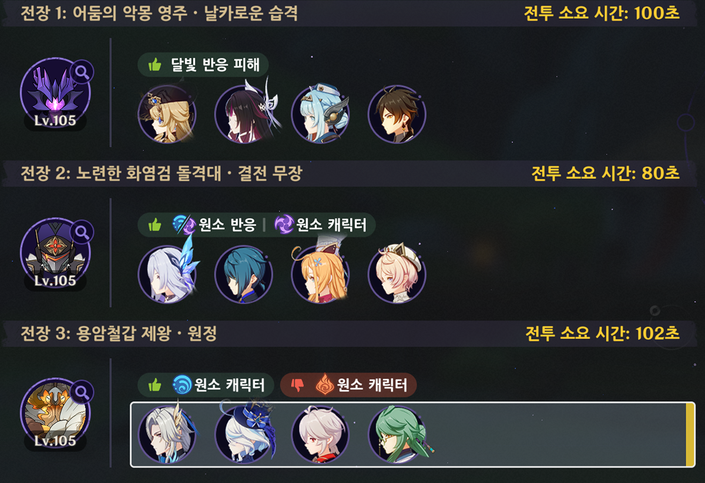Screen dimensions: 705x483
Task: Select silver-haired character with crystal butterfly ornament
Action: (167, 274)
